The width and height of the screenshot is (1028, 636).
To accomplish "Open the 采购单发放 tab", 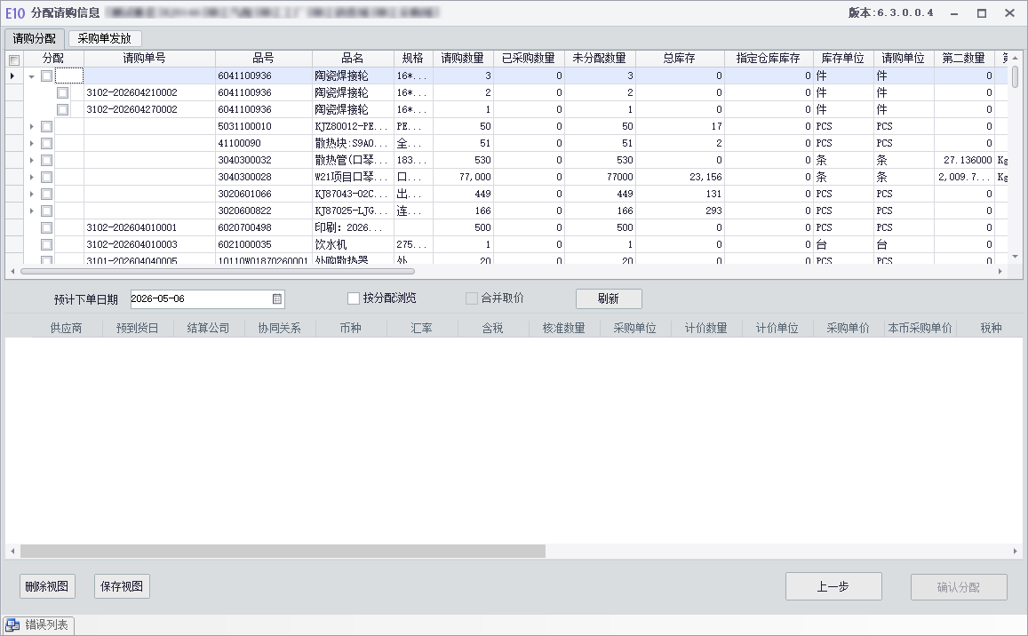I will [x=104, y=39].
